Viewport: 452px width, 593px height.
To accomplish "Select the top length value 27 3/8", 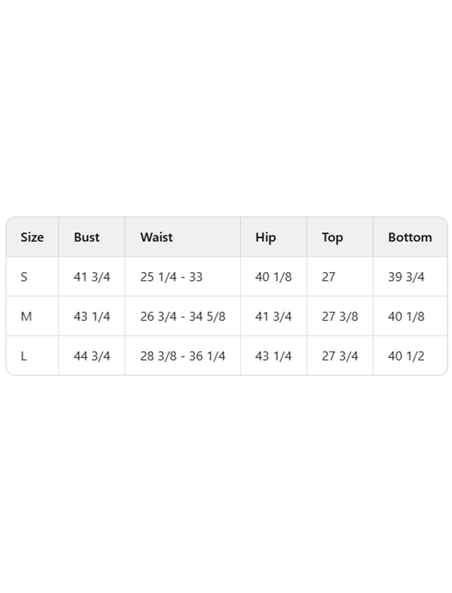I will click(x=340, y=316).
